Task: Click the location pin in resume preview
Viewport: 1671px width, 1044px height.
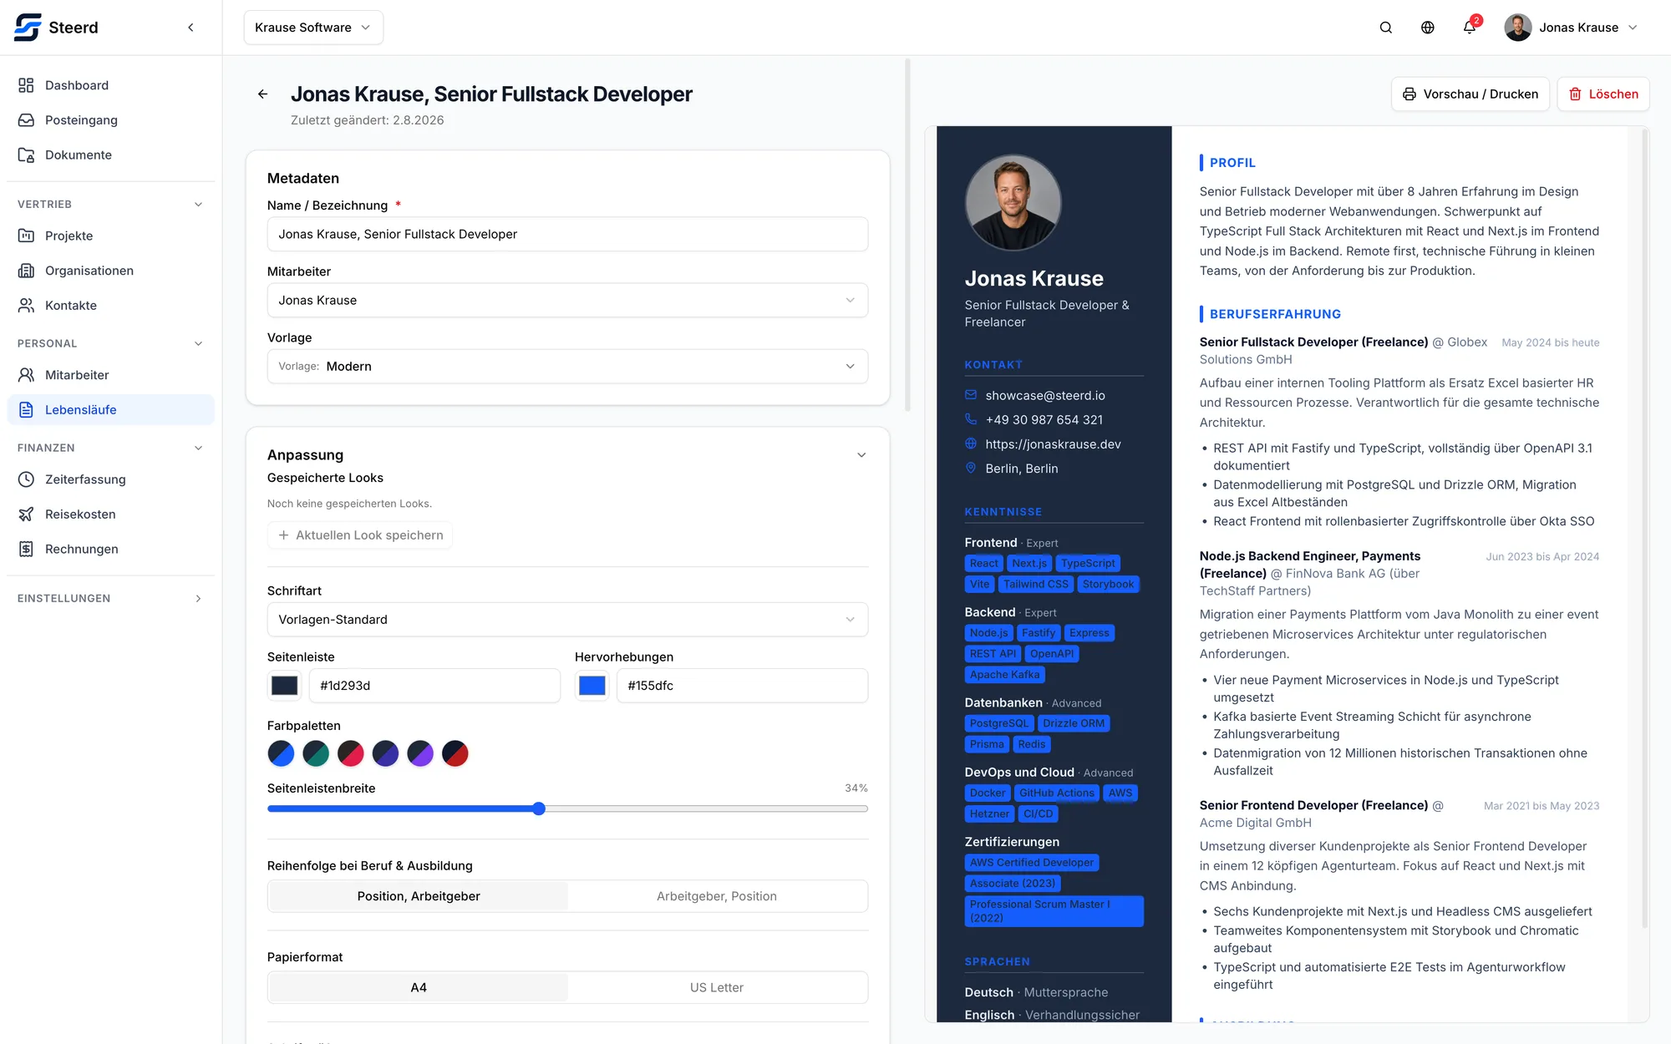Action: coord(971,468)
